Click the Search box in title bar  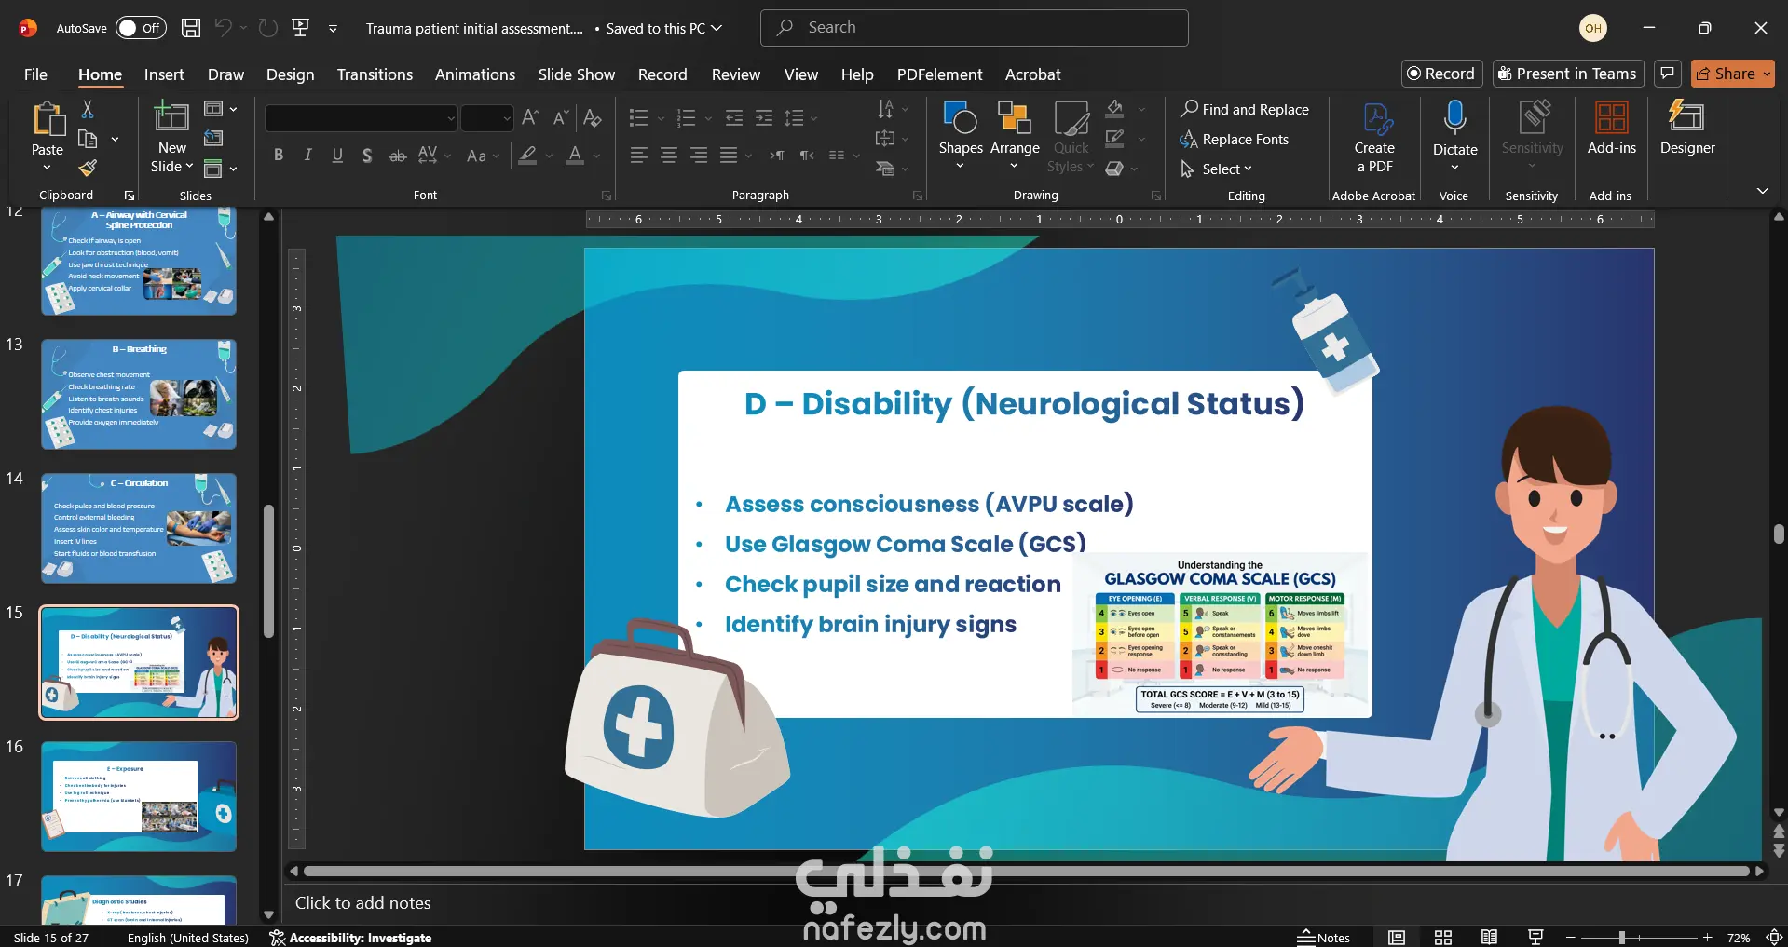click(x=974, y=28)
